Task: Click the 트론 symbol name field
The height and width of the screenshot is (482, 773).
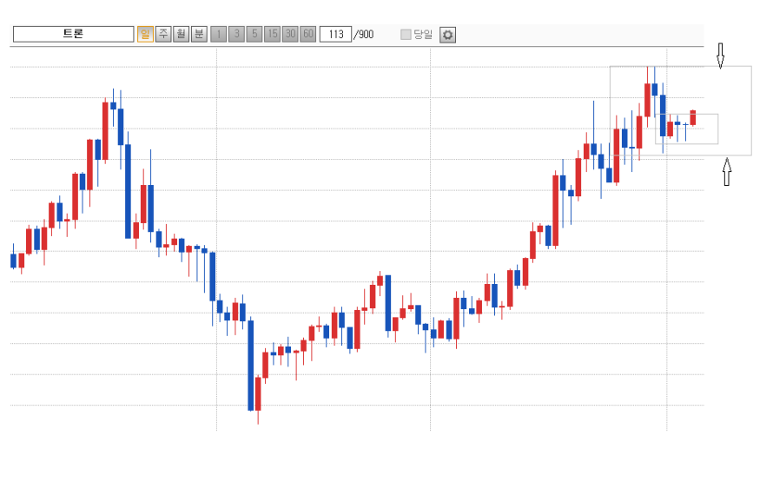Action: (73, 35)
